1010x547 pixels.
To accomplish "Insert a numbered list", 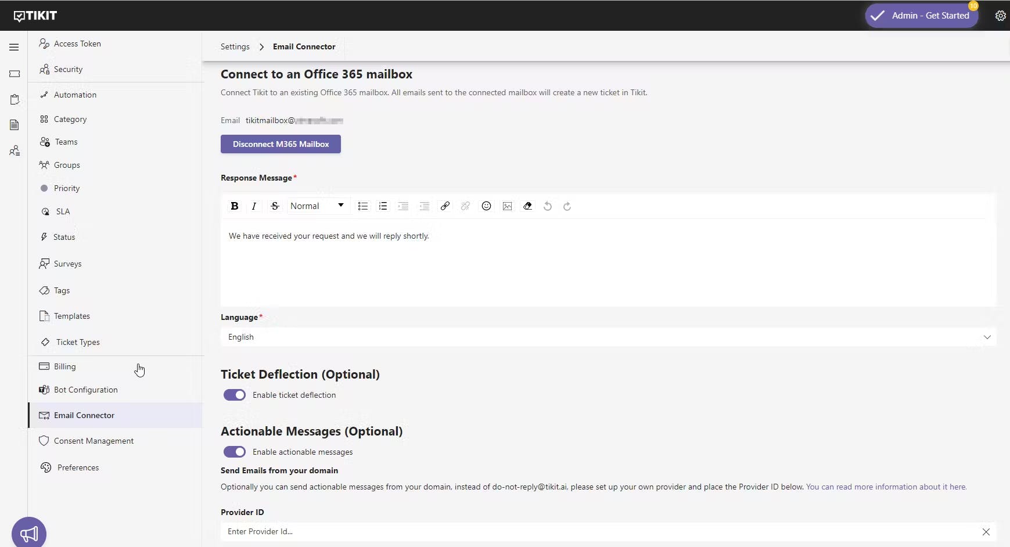I will [x=383, y=206].
